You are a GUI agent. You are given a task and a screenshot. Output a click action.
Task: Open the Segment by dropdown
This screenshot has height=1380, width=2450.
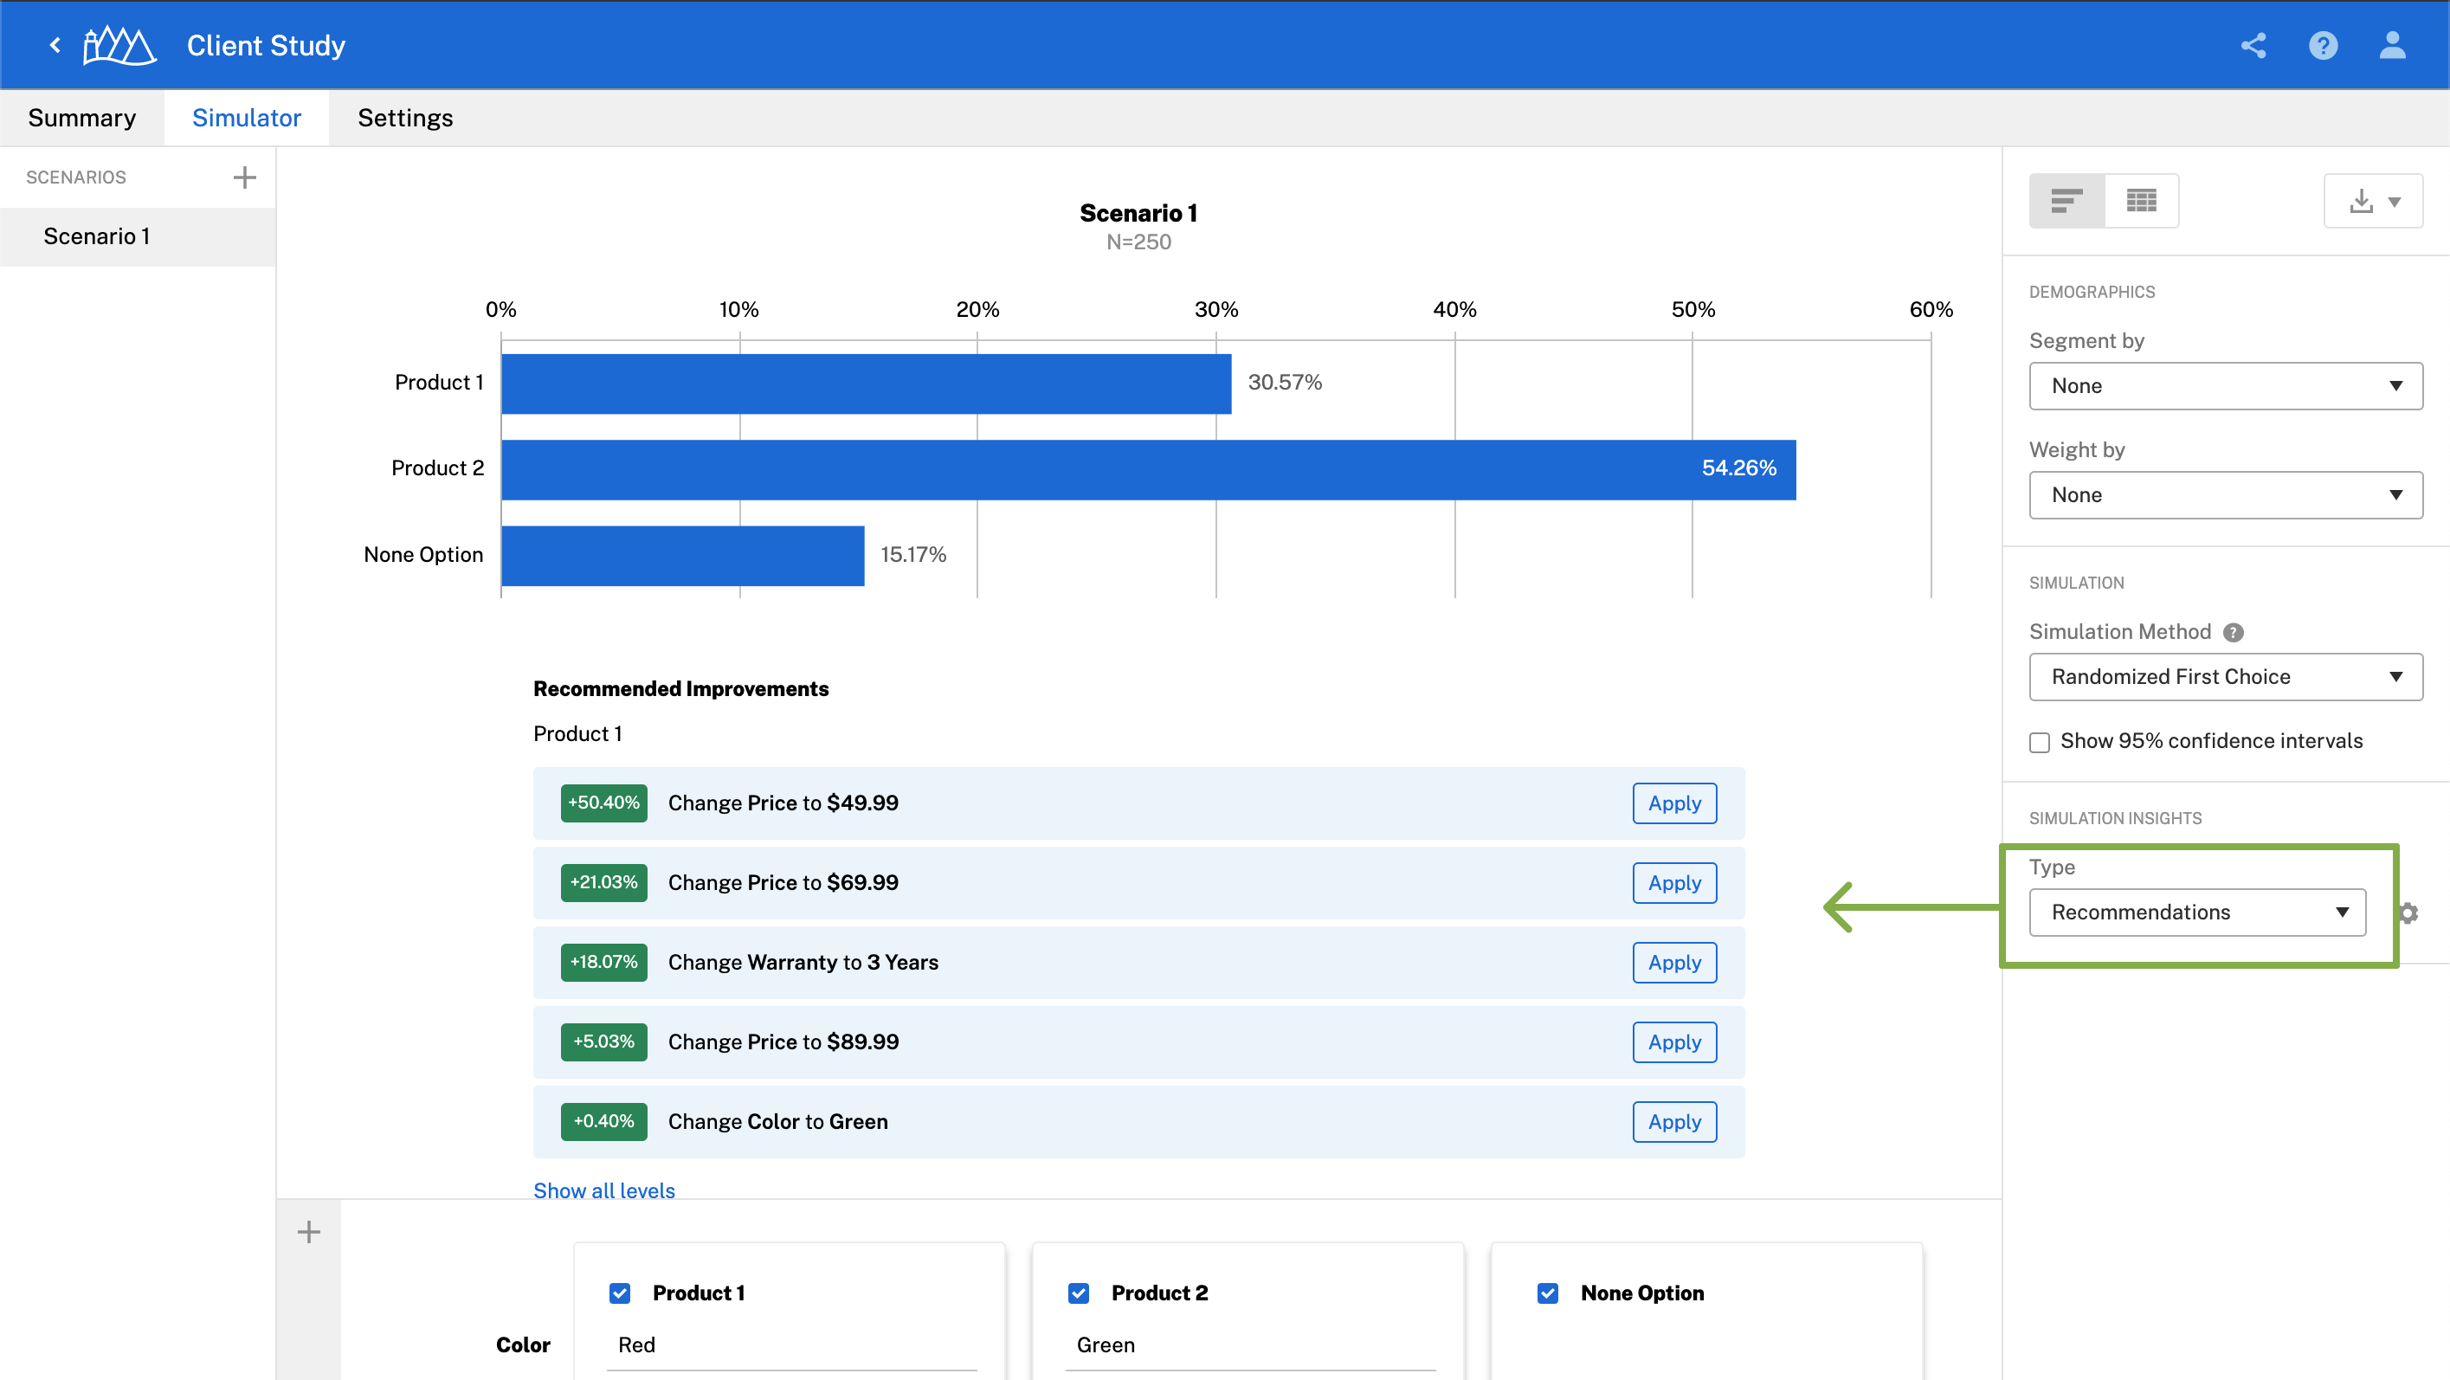pos(2226,386)
